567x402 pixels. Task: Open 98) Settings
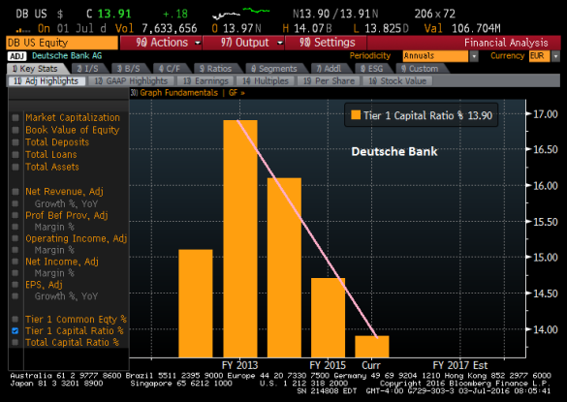[326, 43]
